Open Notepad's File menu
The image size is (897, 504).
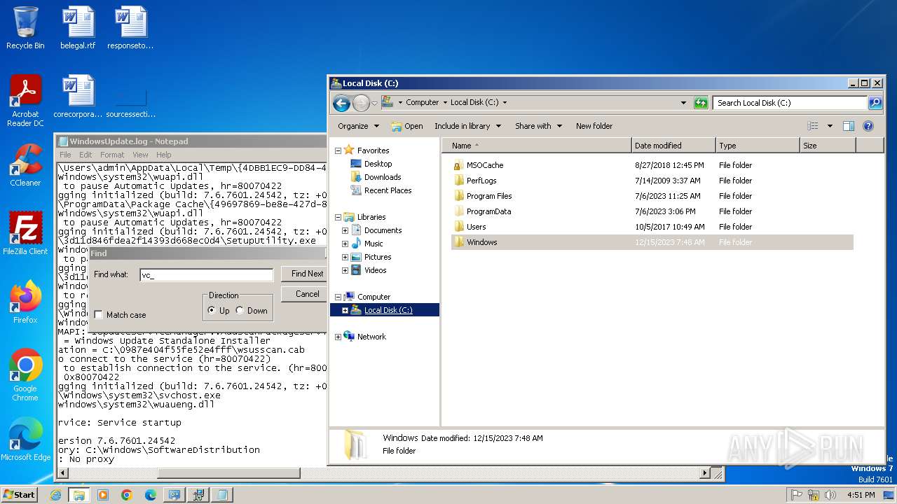[65, 155]
